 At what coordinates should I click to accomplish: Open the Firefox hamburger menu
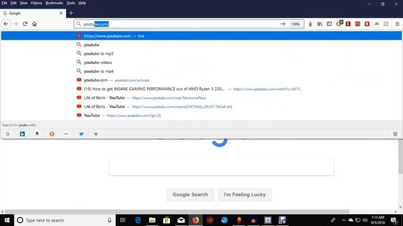(397, 24)
